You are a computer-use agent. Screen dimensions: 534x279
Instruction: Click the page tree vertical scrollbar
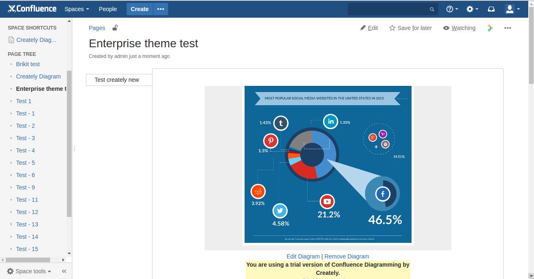[69, 144]
